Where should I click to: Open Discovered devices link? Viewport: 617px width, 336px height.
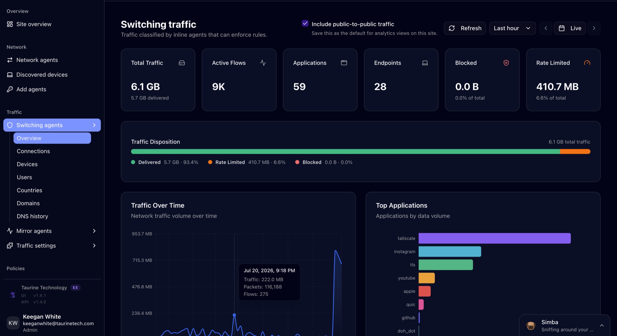42,75
